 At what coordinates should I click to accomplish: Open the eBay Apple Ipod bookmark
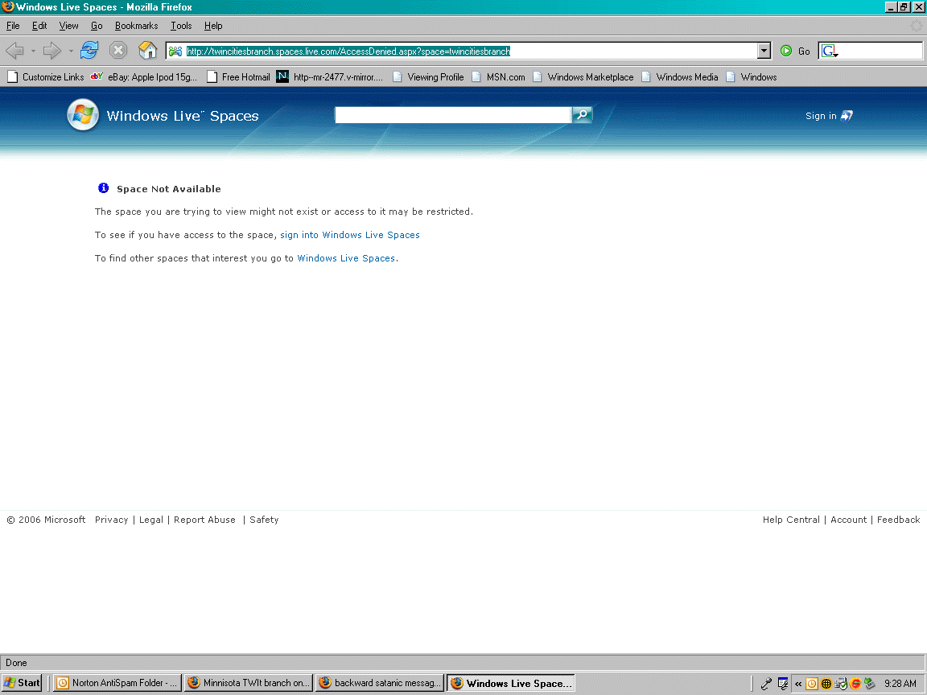pos(144,77)
